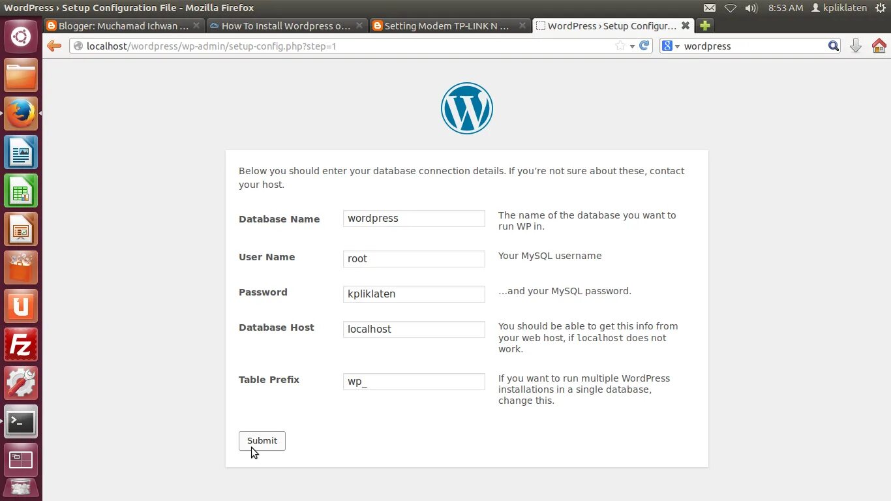Viewport: 891px width, 501px height.
Task: Open Ubuntu Dash home launcher icon
Action: tap(21, 37)
